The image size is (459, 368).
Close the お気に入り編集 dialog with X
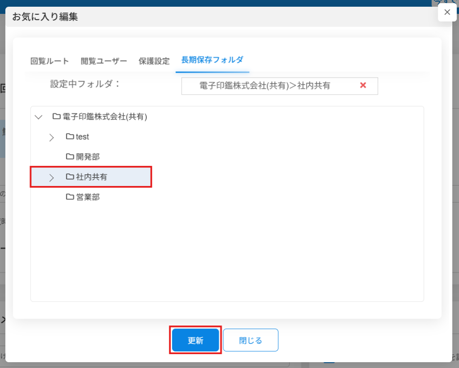(447, 13)
